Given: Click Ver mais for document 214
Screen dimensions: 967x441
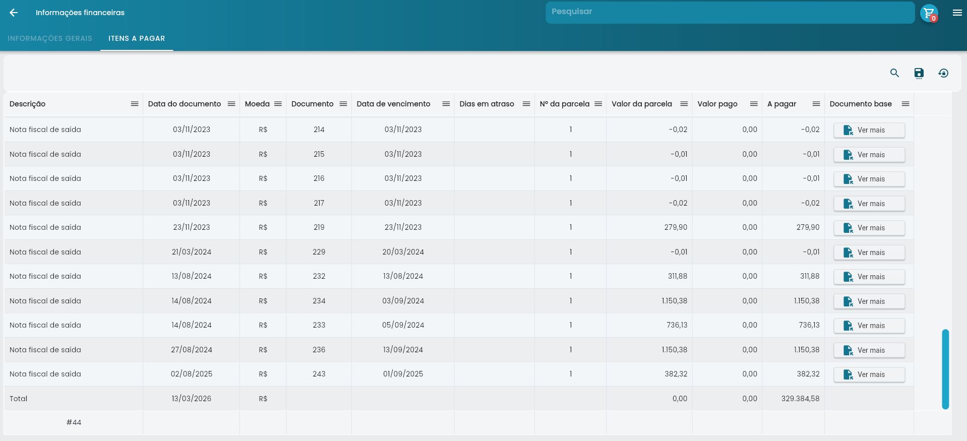Looking at the screenshot, I should (869, 130).
